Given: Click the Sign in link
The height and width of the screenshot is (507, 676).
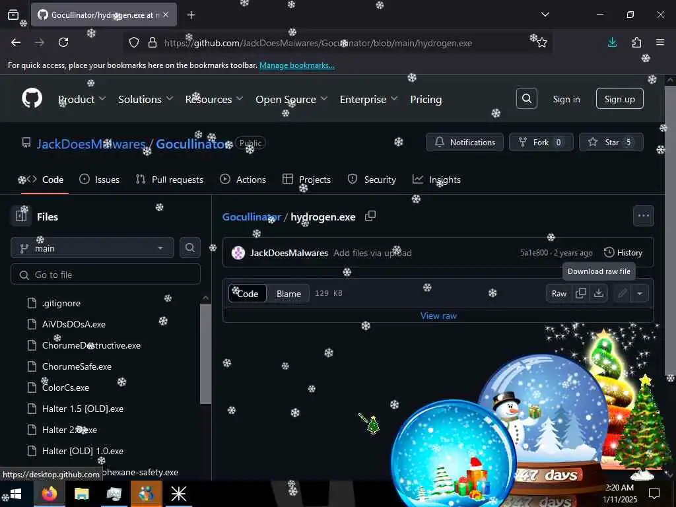Looking at the screenshot, I should 566,99.
